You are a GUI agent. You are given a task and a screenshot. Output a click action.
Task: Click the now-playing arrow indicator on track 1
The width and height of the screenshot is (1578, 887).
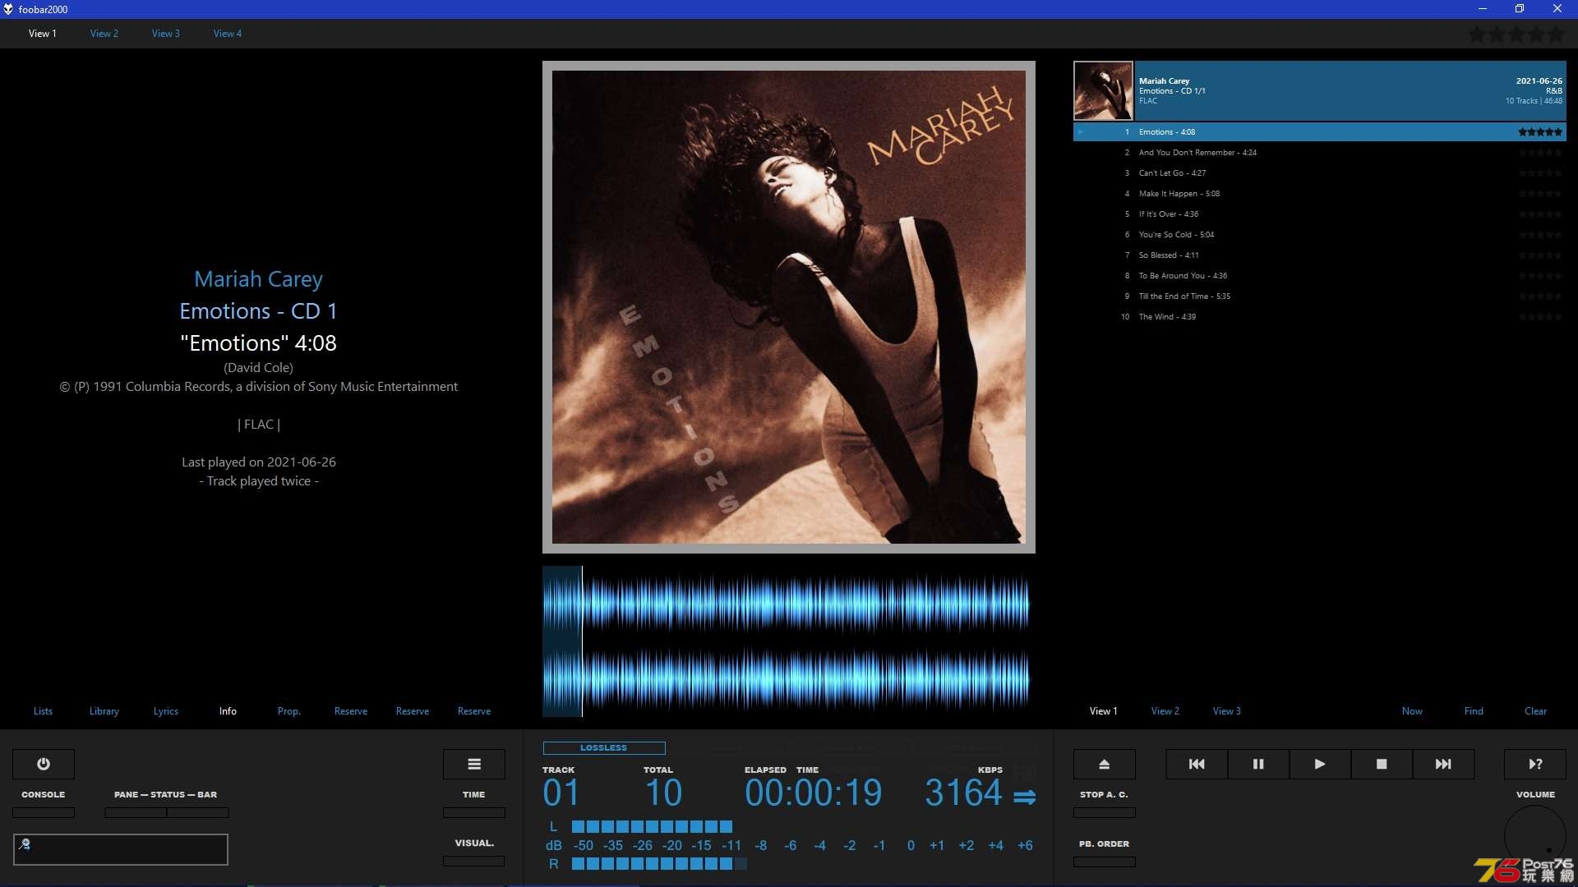[x=1081, y=131]
